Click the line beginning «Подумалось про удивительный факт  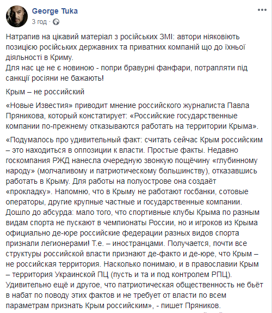[x=134, y=140]
